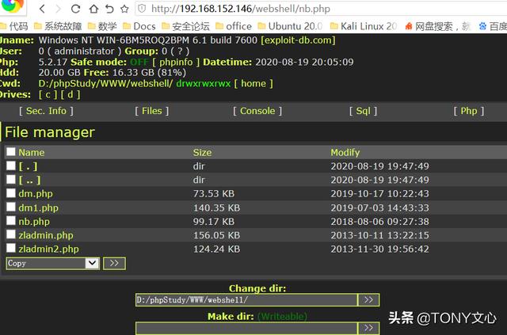This screenshot has width=507, height=335.
Task: Click the size value 124.24 KB
Action: [x=216, y=249]
